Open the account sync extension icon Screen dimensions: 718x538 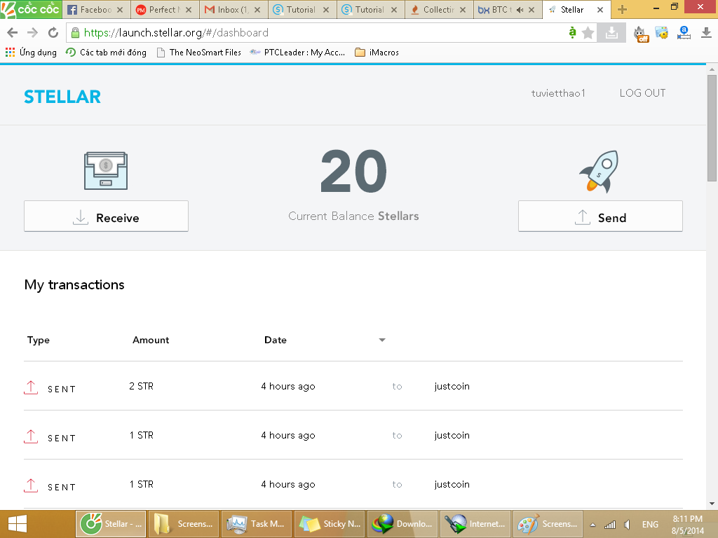[684, 32]
